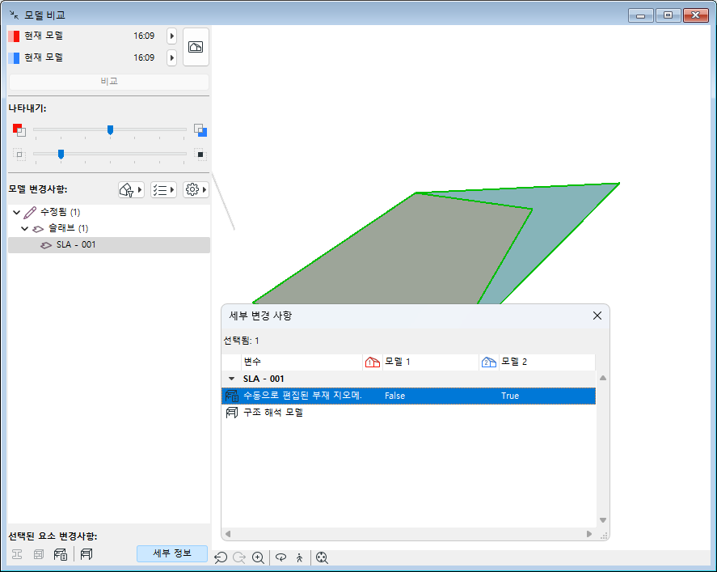Open the checklist options dropdown
Viewport: 717px width, 572px height.
tap(163, 189)
